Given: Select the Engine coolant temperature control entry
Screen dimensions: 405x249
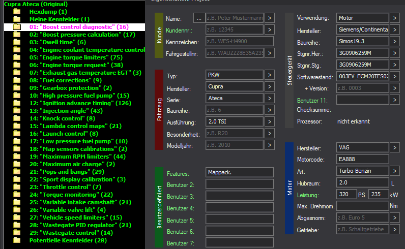Looking at the screenshot, I should pos(88,50).
